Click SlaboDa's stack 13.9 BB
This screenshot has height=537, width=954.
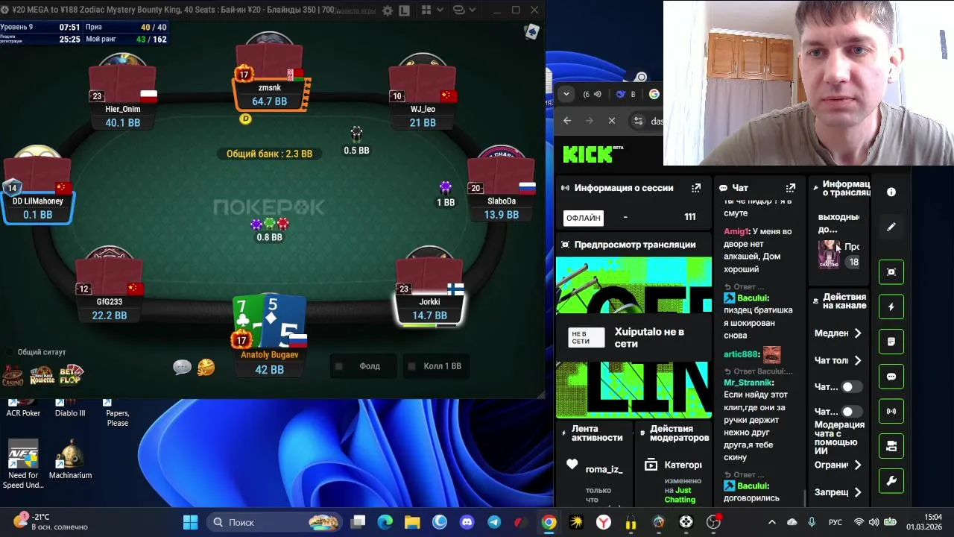click(x=502, y=215)
